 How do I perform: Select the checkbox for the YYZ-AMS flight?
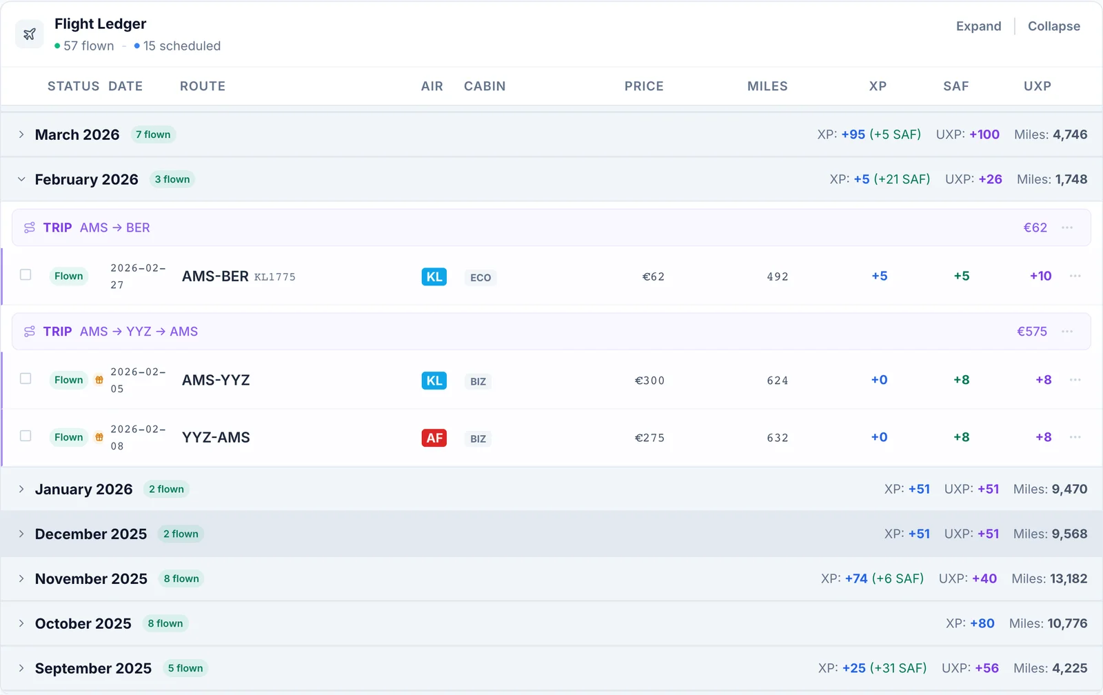26,436
